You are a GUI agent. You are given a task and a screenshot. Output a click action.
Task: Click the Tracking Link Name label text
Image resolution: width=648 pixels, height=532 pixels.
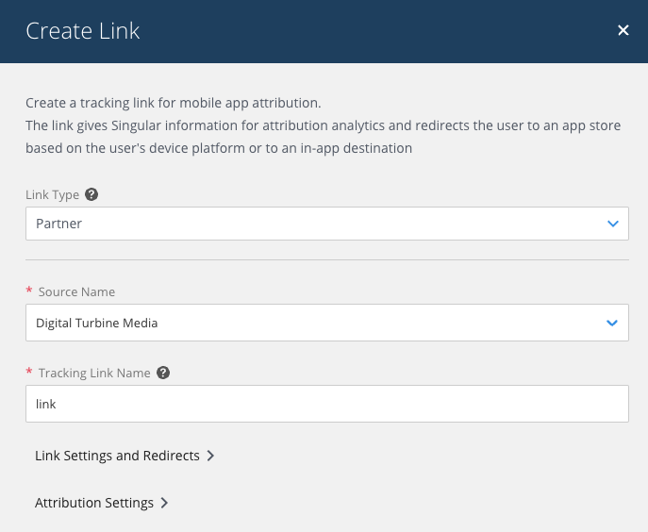click(x=94, y=373)
